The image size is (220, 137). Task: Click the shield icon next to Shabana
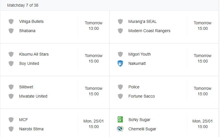11,31
